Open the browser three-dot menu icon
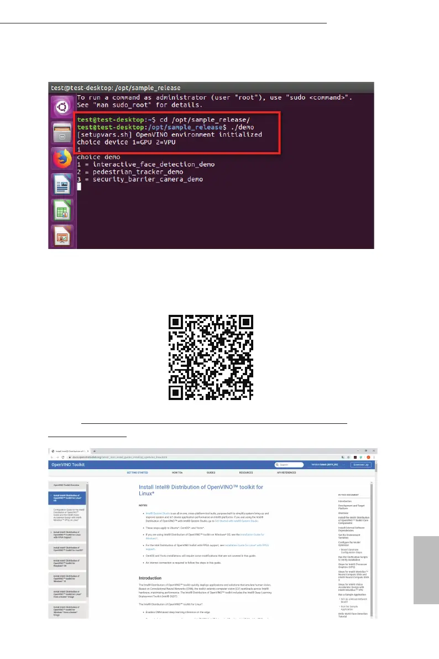This screenshot has width=439, height=659. pyautogui.click(x=373, y=457)
